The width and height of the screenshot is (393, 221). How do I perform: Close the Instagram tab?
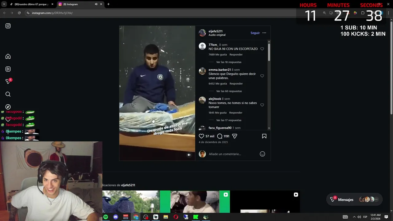pyautogui.click(x=101, y=4)
